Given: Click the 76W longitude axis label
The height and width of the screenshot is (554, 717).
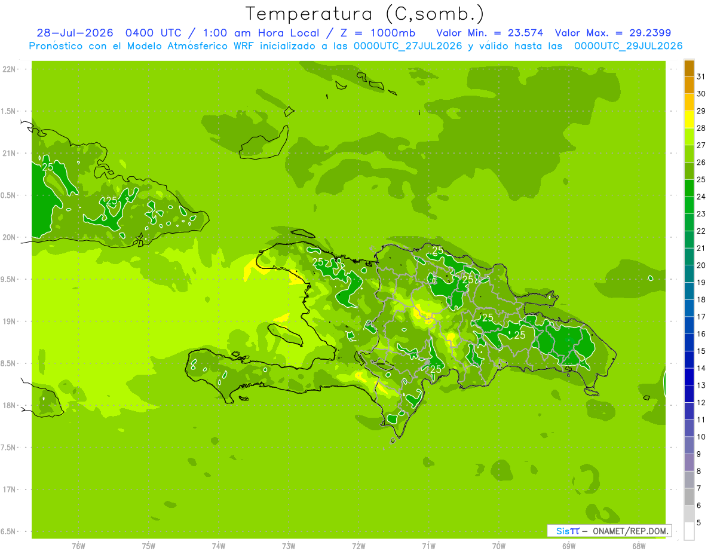Looking at the screenshot, I should [x=78, y=546].
